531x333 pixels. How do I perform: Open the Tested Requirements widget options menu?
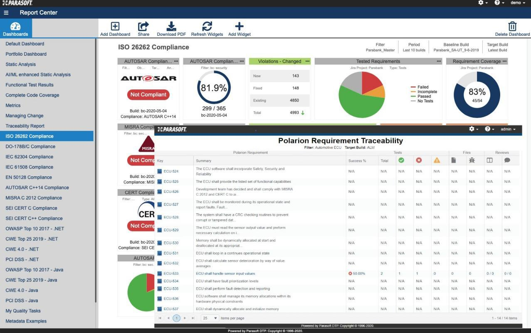pos(439,61)
